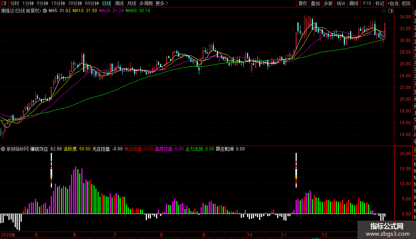
Task: Click the 复权 button
Action: (303, 3)
